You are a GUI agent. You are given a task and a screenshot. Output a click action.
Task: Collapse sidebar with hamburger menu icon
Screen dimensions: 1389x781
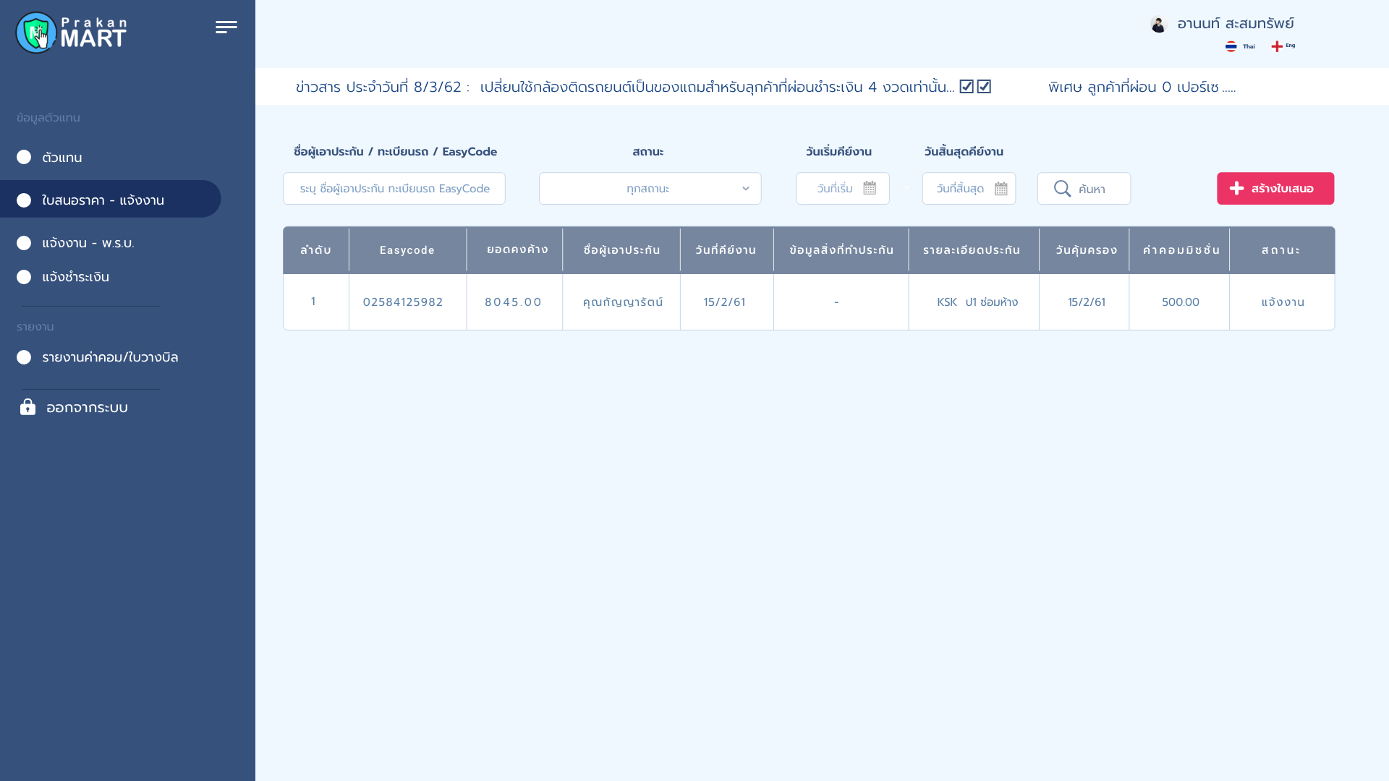[x=226, y=27]
